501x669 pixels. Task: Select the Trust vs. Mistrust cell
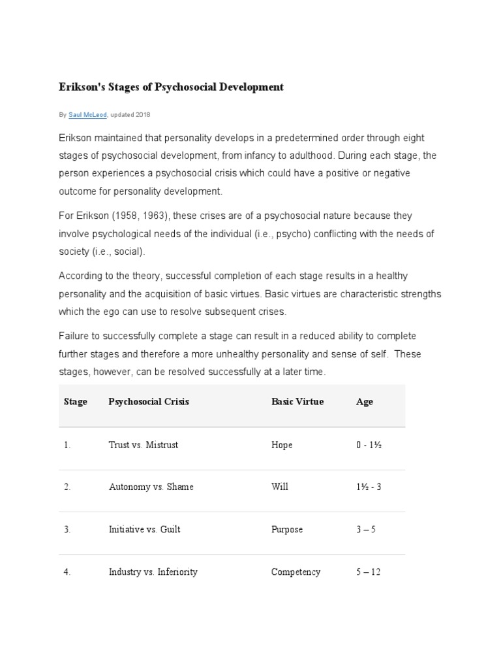point(144,445)
